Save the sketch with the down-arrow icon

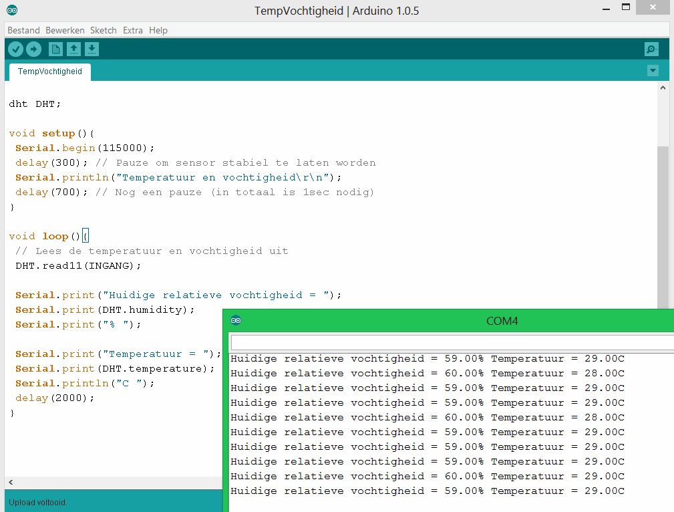[x=92, y=49]
